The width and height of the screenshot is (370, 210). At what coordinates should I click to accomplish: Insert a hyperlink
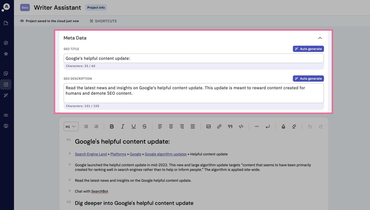219,126
